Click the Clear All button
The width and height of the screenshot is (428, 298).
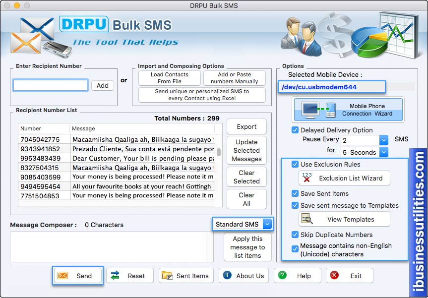tap(246, 199)
